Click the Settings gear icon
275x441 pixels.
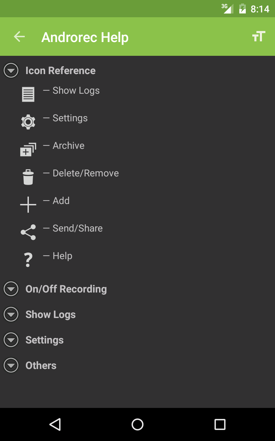coord(28,122)
